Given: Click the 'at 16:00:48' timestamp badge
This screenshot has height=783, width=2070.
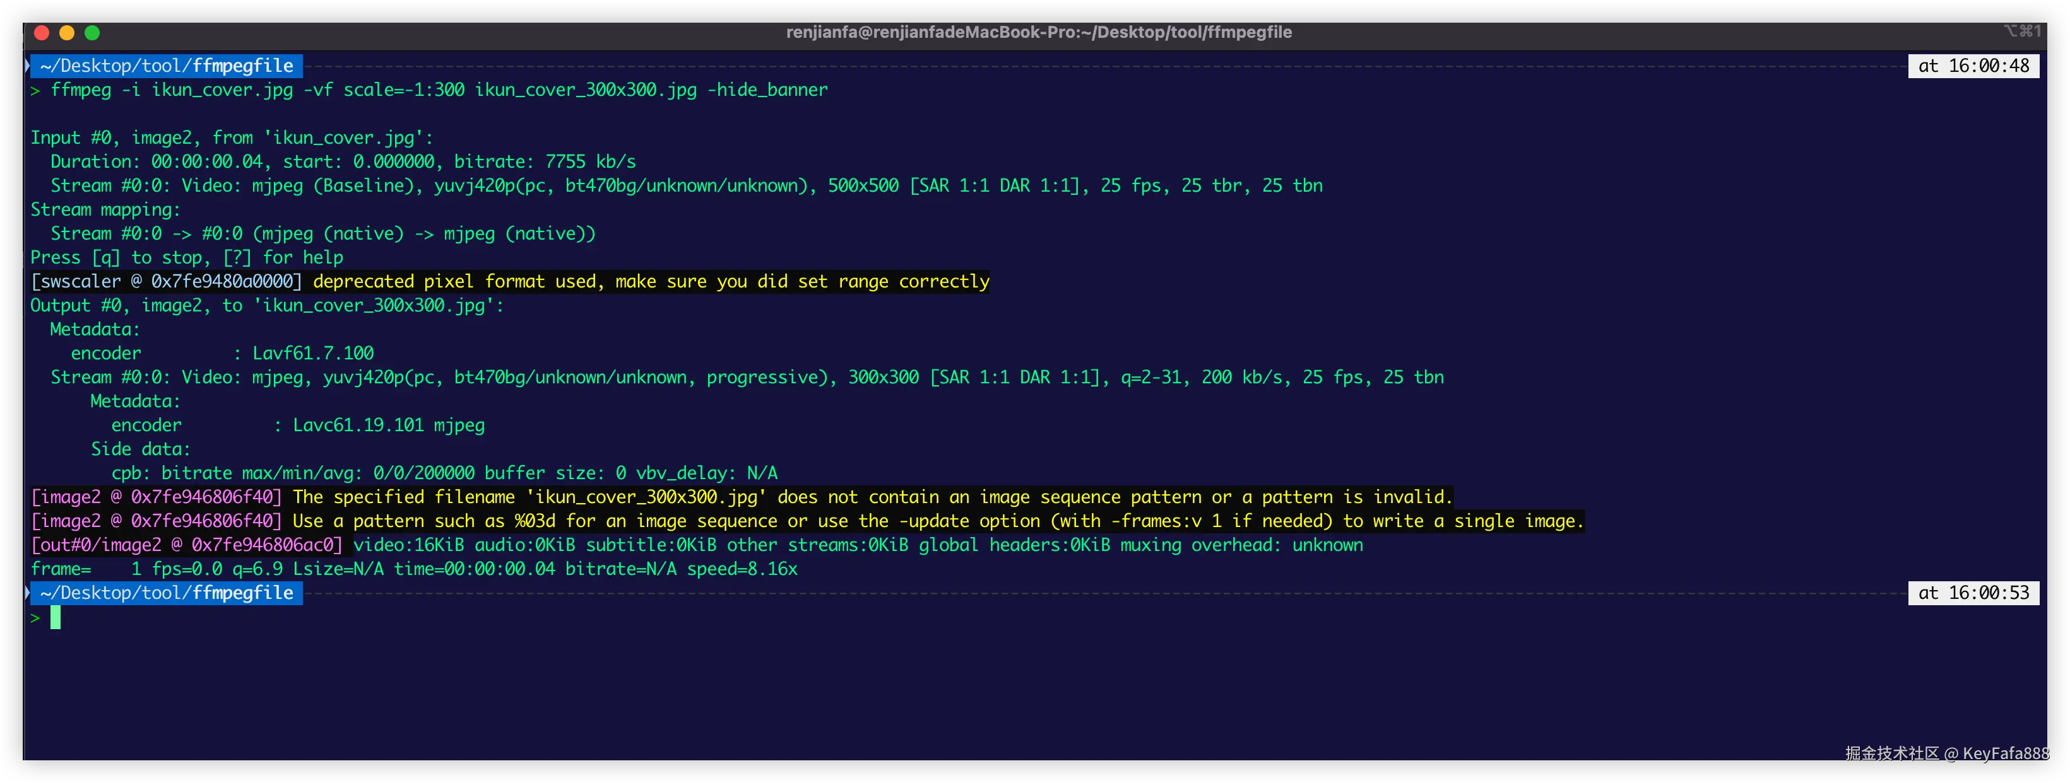Looking at the screenshot, I should pyautogui.click(x=1973, y=66).
